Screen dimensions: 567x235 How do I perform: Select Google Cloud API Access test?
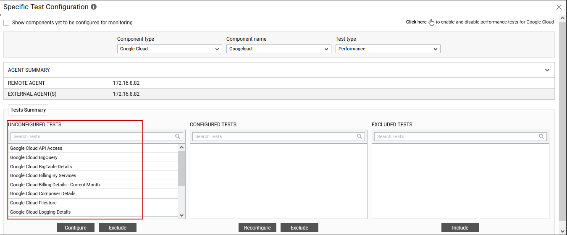93,148
